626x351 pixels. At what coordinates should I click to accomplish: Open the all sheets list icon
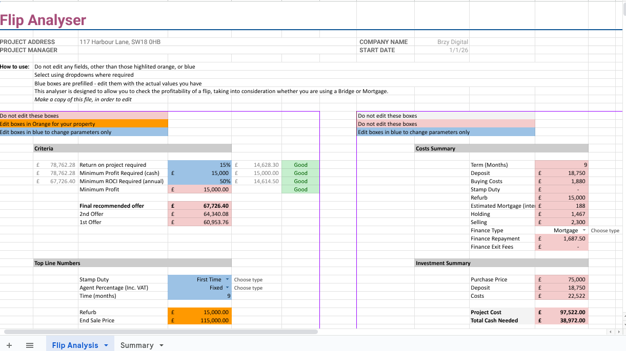[30, 345]
